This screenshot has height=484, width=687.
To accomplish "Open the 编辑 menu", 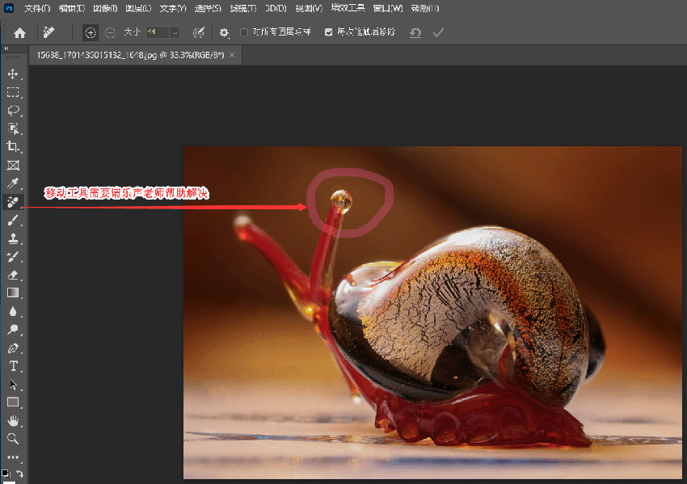I will (x=71, y=8).
